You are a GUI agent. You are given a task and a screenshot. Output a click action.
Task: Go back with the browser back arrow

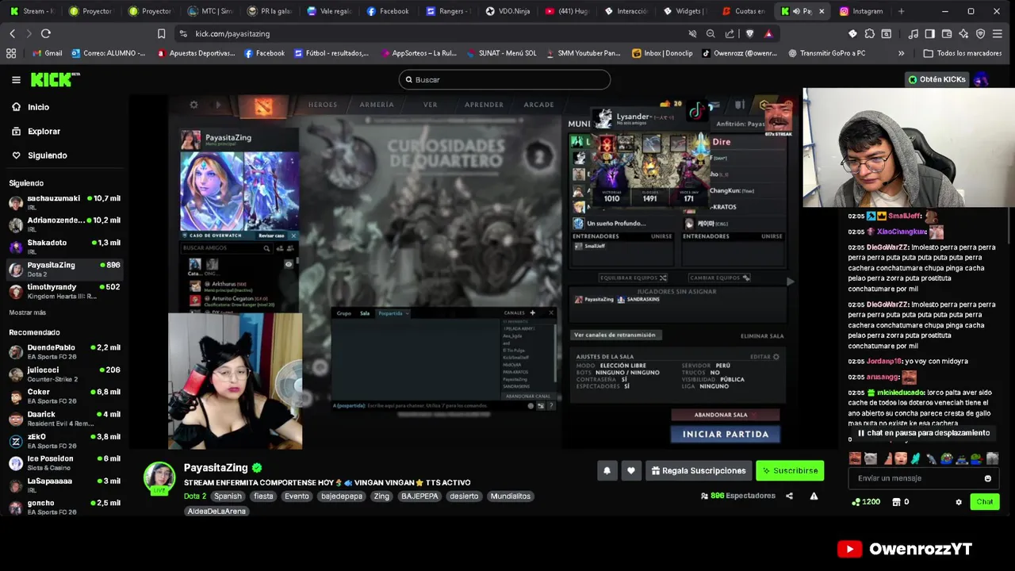12,33
